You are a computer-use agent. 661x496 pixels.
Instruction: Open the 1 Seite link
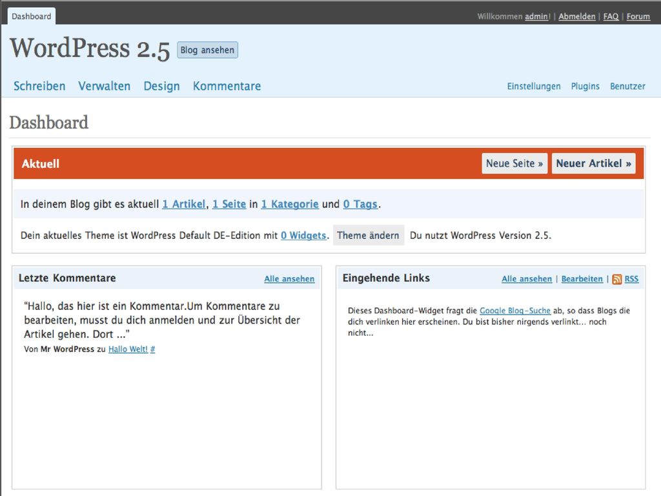pos(229,204)
